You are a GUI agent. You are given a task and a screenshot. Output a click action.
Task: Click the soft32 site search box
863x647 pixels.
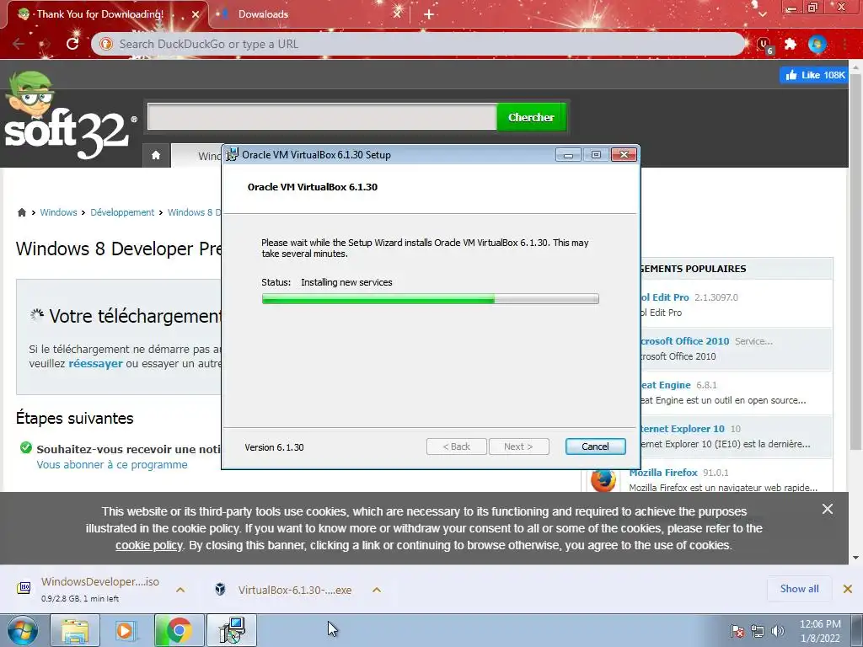(322, 117)
